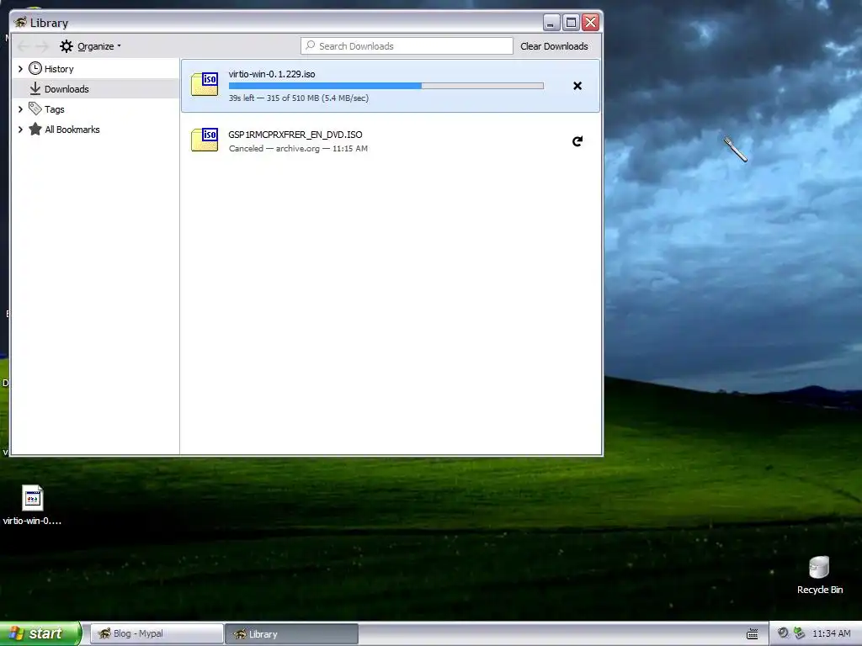Close the Library window
Viewport: 862px width, 646px height.
(x=590, y=23)
